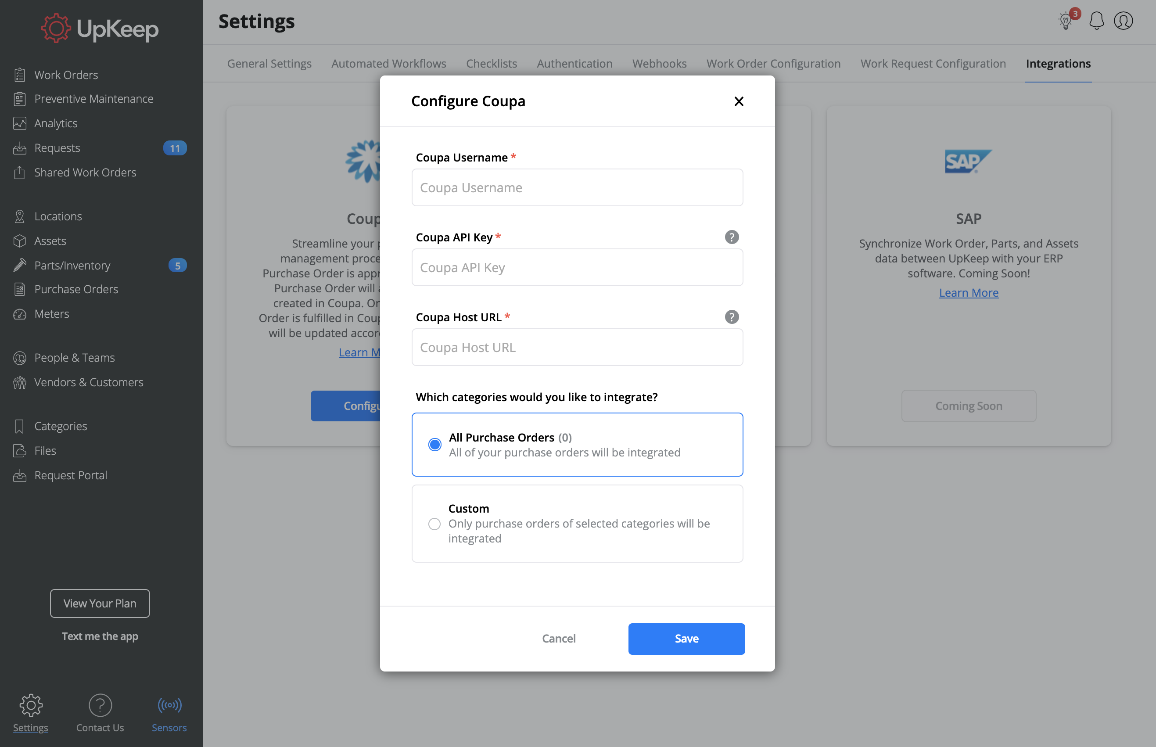The width and height of the screenshot is (1156, 747).
Task: Select the Custom categories radio option
Action: coord(434,524)
